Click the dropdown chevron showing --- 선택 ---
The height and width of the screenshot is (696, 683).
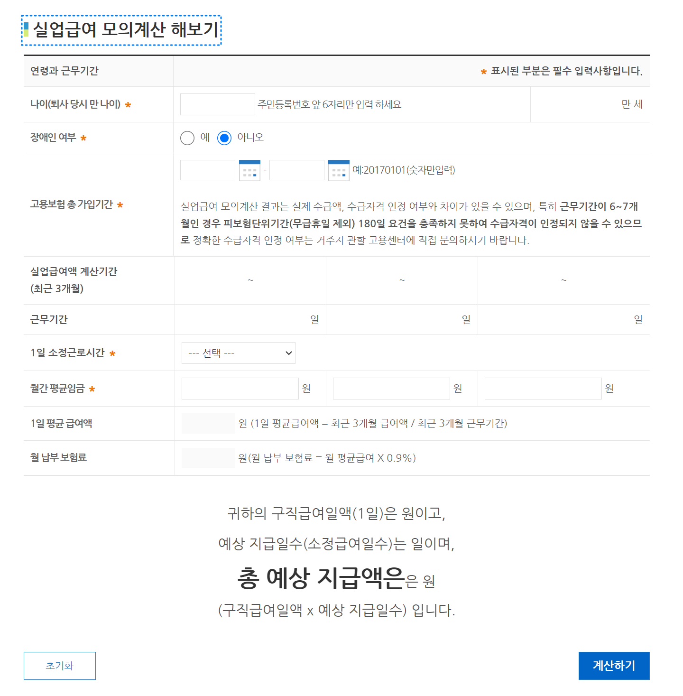[x=288, y=353]
